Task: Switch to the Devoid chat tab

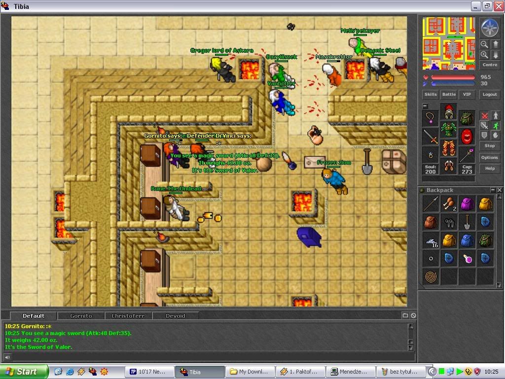Action: point(175,316)
